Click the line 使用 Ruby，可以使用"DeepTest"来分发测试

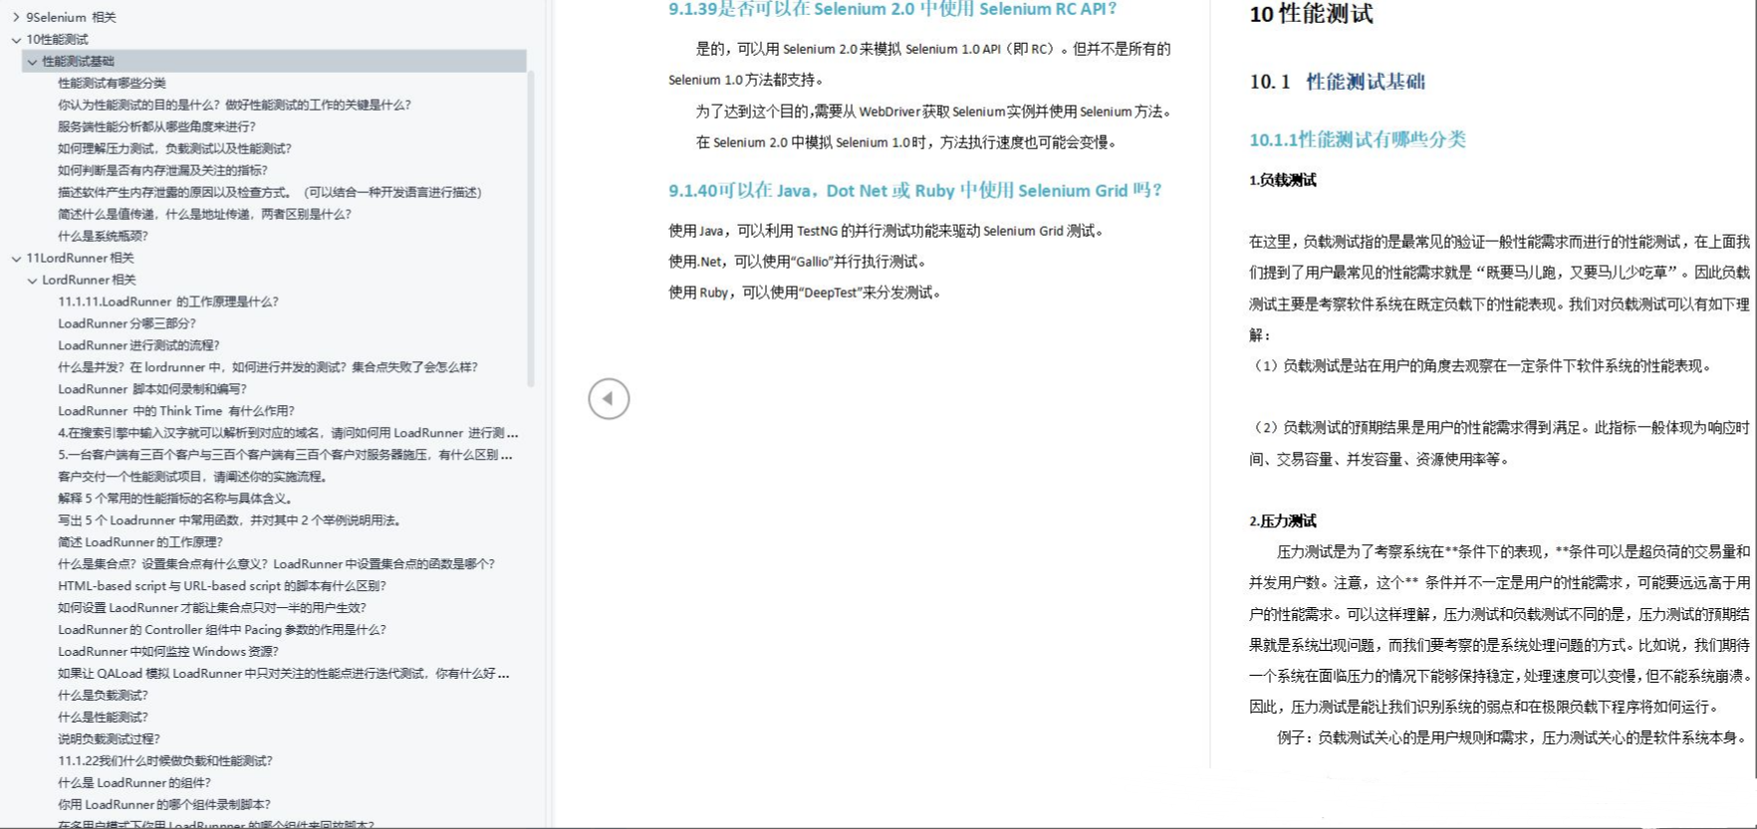(x=805, y=293)
